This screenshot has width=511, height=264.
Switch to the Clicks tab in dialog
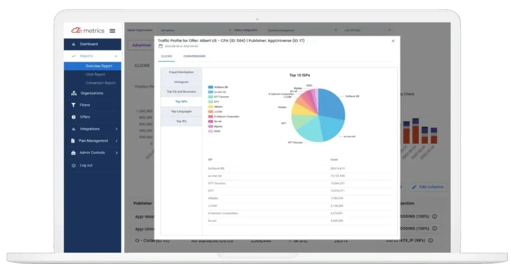(166, 56)
